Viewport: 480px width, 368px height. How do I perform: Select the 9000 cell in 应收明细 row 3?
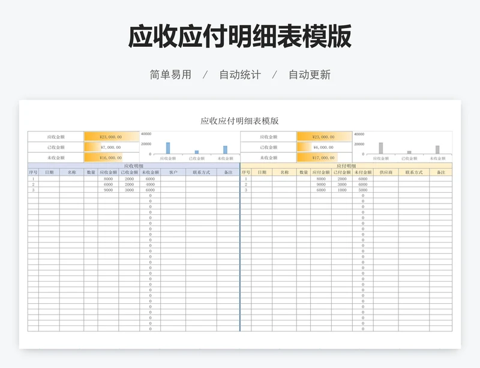(109, 190)
